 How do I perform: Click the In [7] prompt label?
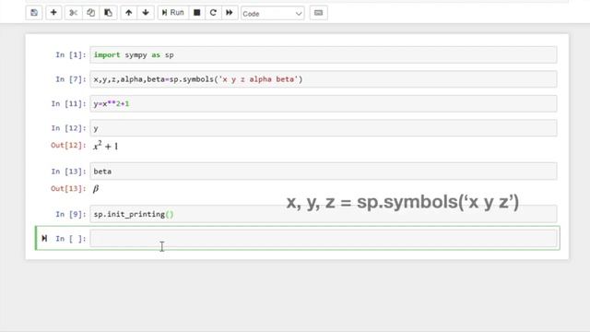[71, 79]
